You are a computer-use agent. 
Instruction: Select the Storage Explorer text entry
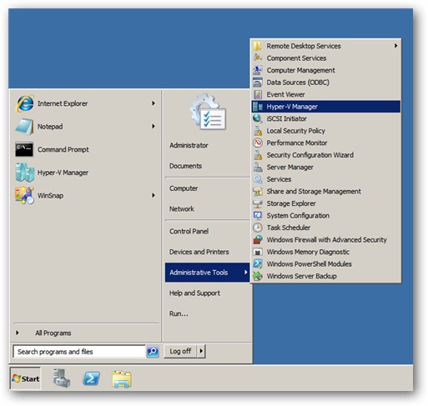pyautogui.click(x=291, y=203)
